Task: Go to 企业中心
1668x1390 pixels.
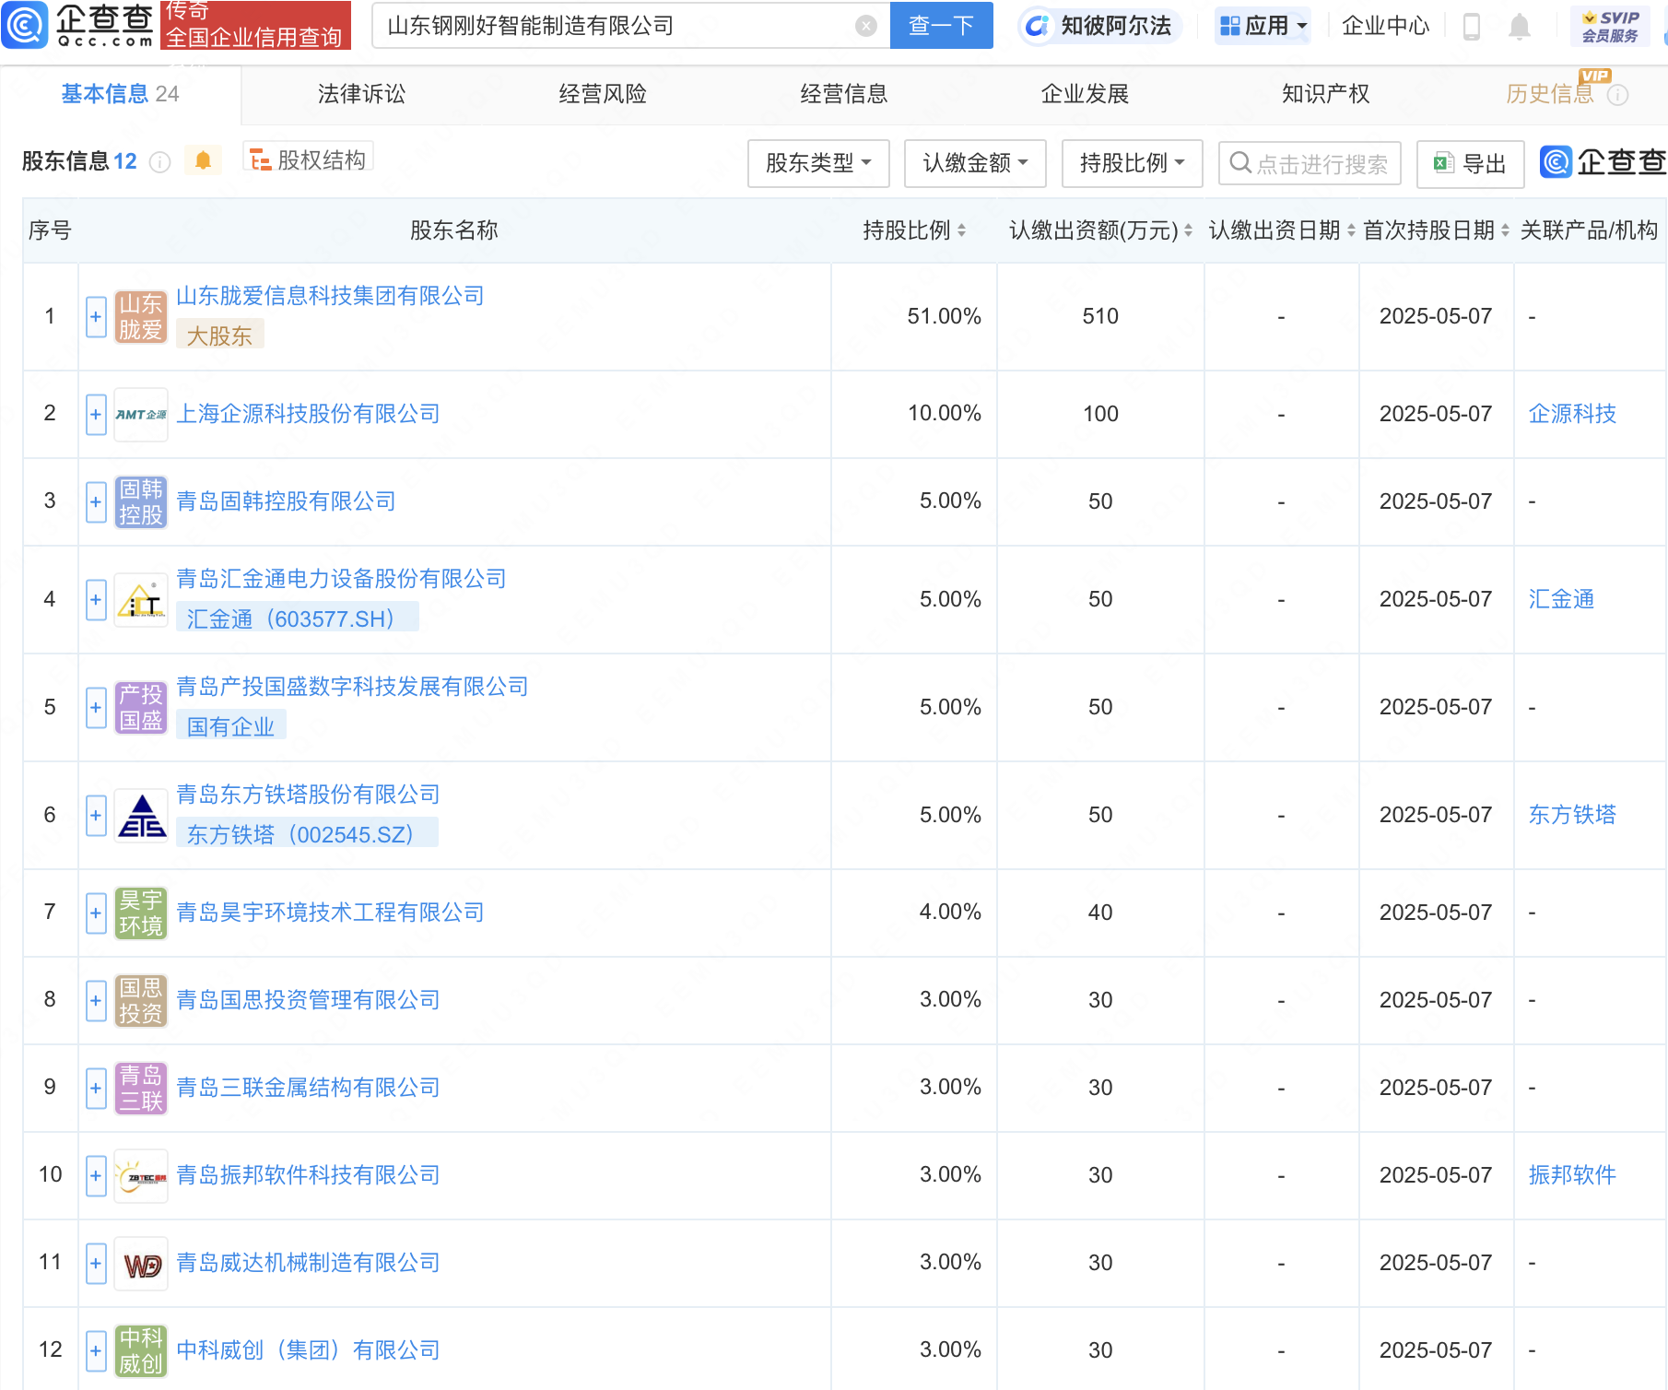Action: pyautogui.click(x=1385, y=26)
